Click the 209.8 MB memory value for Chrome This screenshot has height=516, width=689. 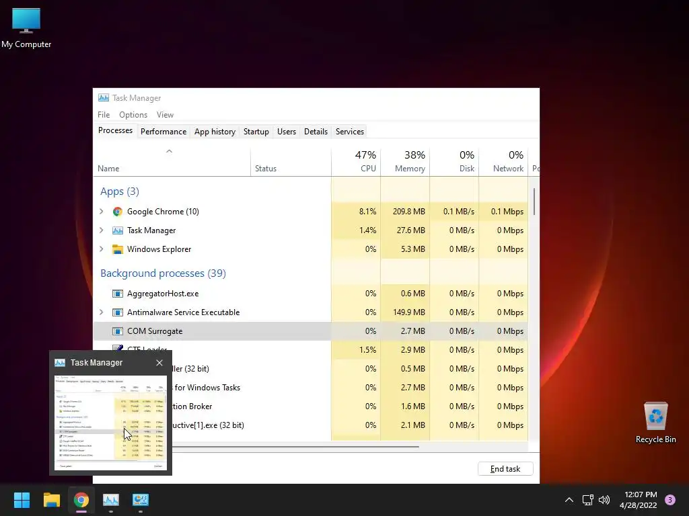[405, 212]
